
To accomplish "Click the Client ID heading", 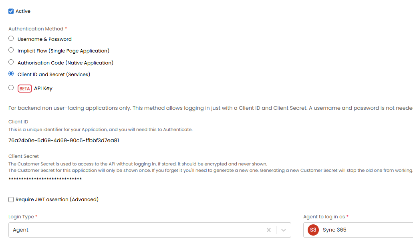I will point(18,122).
